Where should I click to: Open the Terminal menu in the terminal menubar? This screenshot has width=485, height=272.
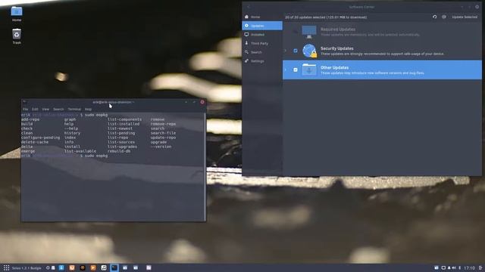point(74,109)
